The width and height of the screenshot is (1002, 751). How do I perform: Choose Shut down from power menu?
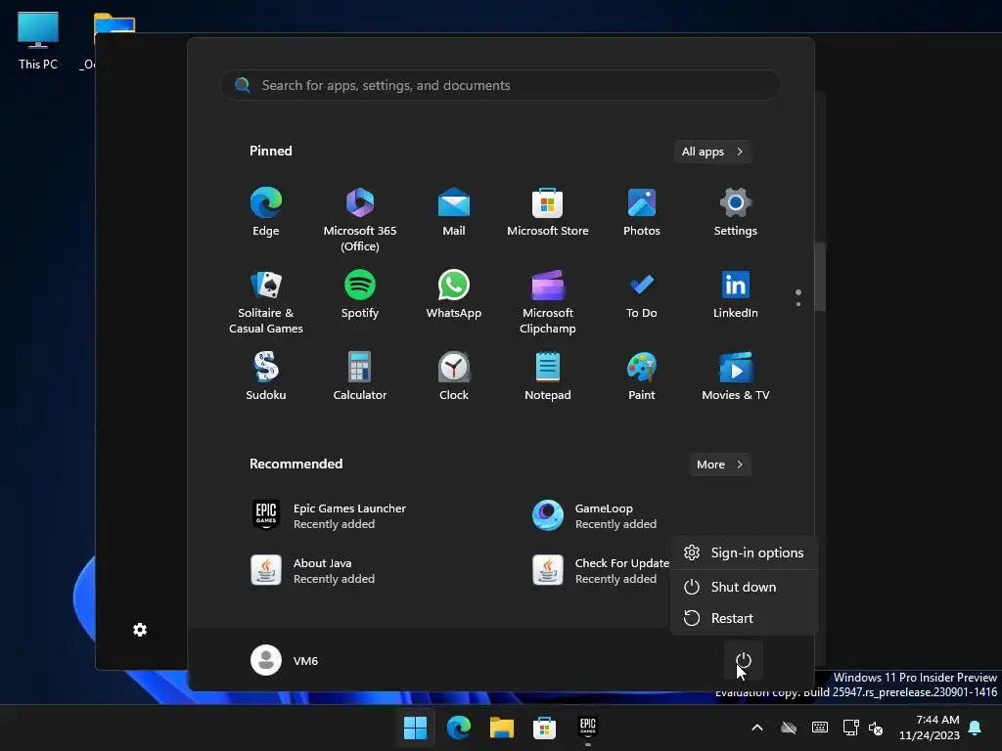744,587
